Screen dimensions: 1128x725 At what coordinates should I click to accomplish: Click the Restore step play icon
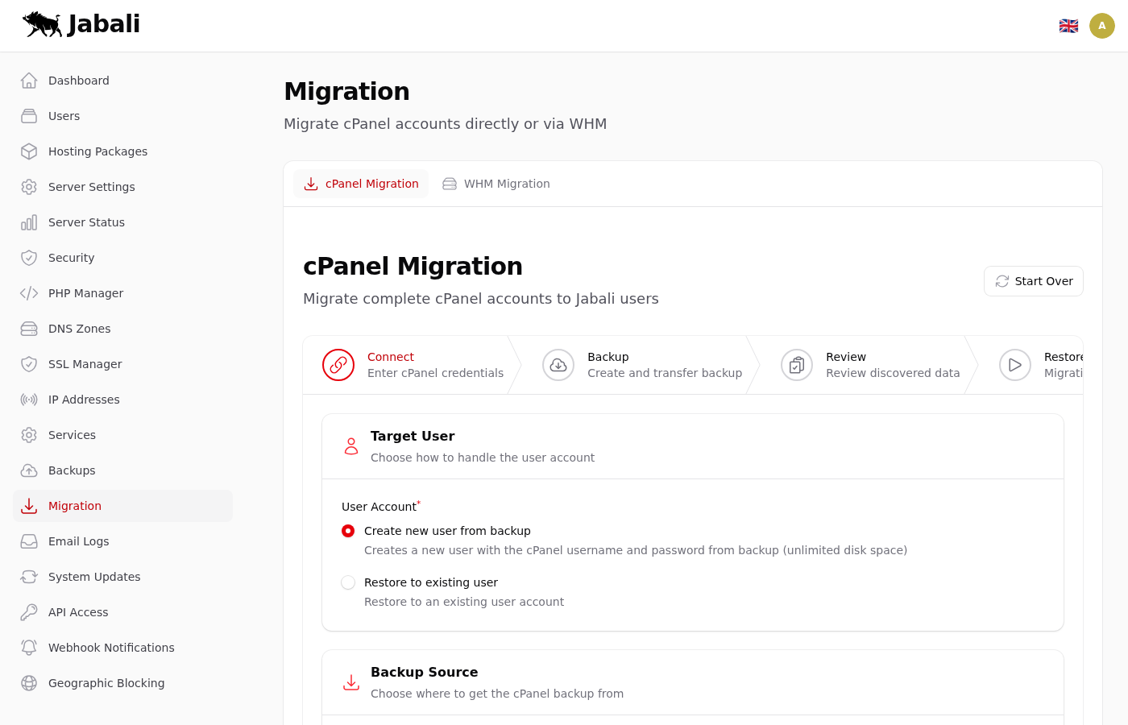pyautogui.click(x=1015, y=365)
